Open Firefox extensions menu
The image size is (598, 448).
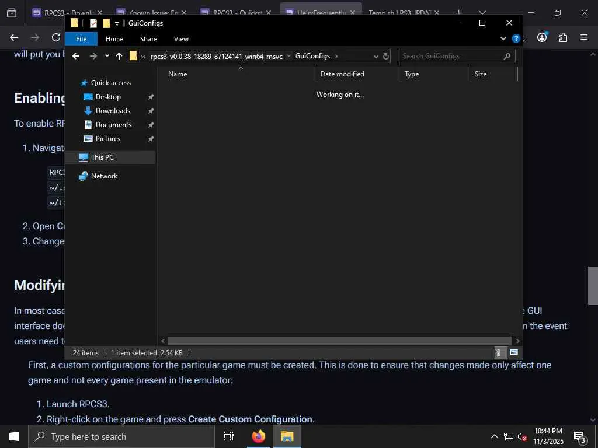coord(563,37)
